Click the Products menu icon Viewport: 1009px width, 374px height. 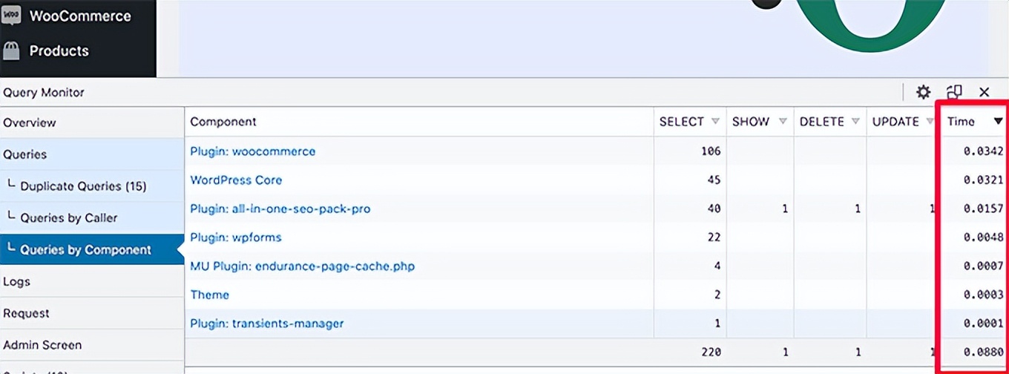click(x=11, y=50)
